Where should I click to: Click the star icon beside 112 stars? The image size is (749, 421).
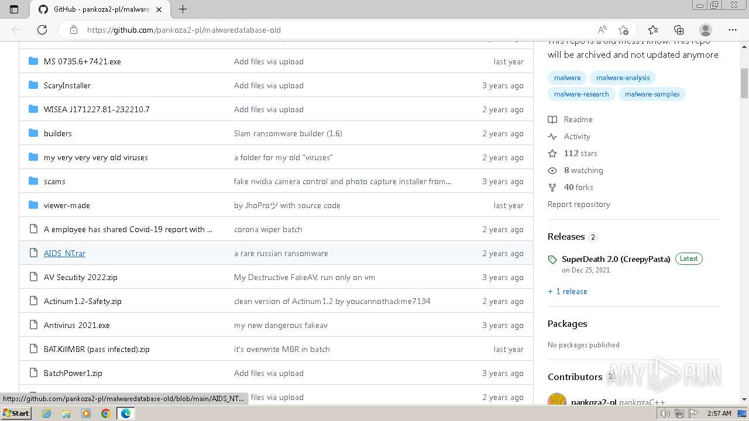pyautogui.click(x=552, y=153)
